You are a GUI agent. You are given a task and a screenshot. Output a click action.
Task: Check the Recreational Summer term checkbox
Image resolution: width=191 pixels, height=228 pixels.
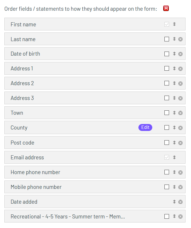(x=167, y=216)
